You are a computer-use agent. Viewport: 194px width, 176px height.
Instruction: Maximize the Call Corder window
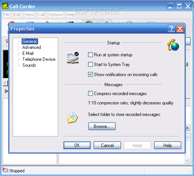(x=179, y=6)
